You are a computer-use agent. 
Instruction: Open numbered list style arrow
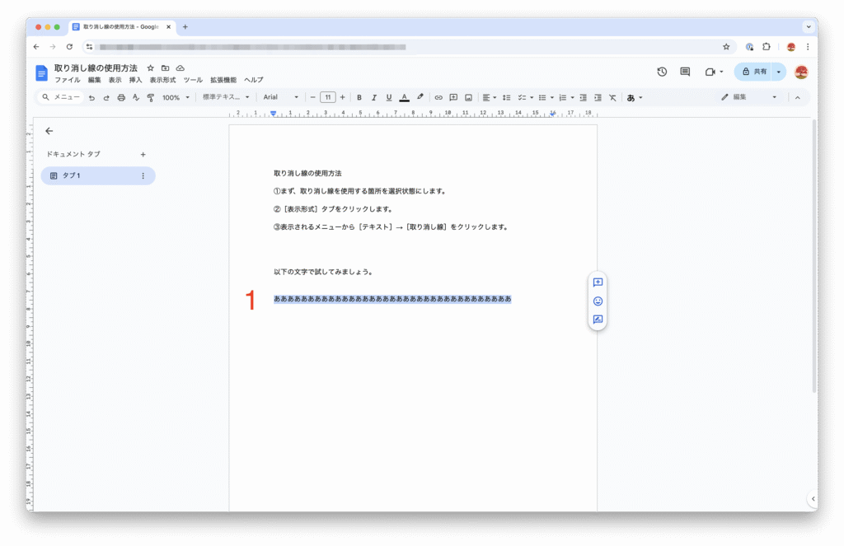[572, 97]
